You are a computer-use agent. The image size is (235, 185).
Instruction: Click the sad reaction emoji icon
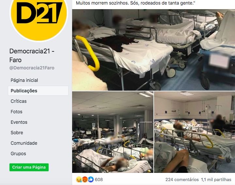tap(79, 179)
